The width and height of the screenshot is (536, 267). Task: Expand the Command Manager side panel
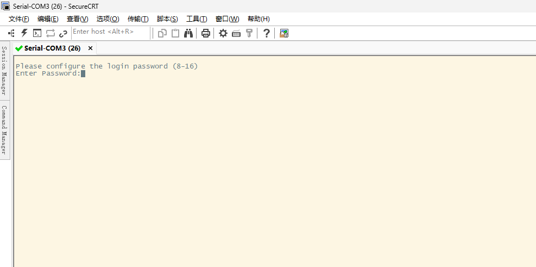4,130
